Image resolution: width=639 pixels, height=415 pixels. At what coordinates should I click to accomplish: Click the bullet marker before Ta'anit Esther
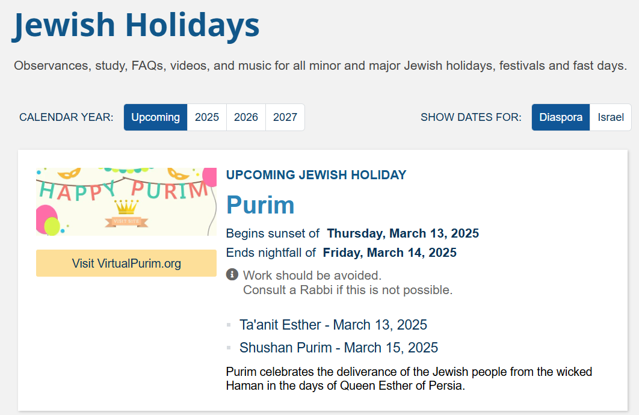pos(229,325)
